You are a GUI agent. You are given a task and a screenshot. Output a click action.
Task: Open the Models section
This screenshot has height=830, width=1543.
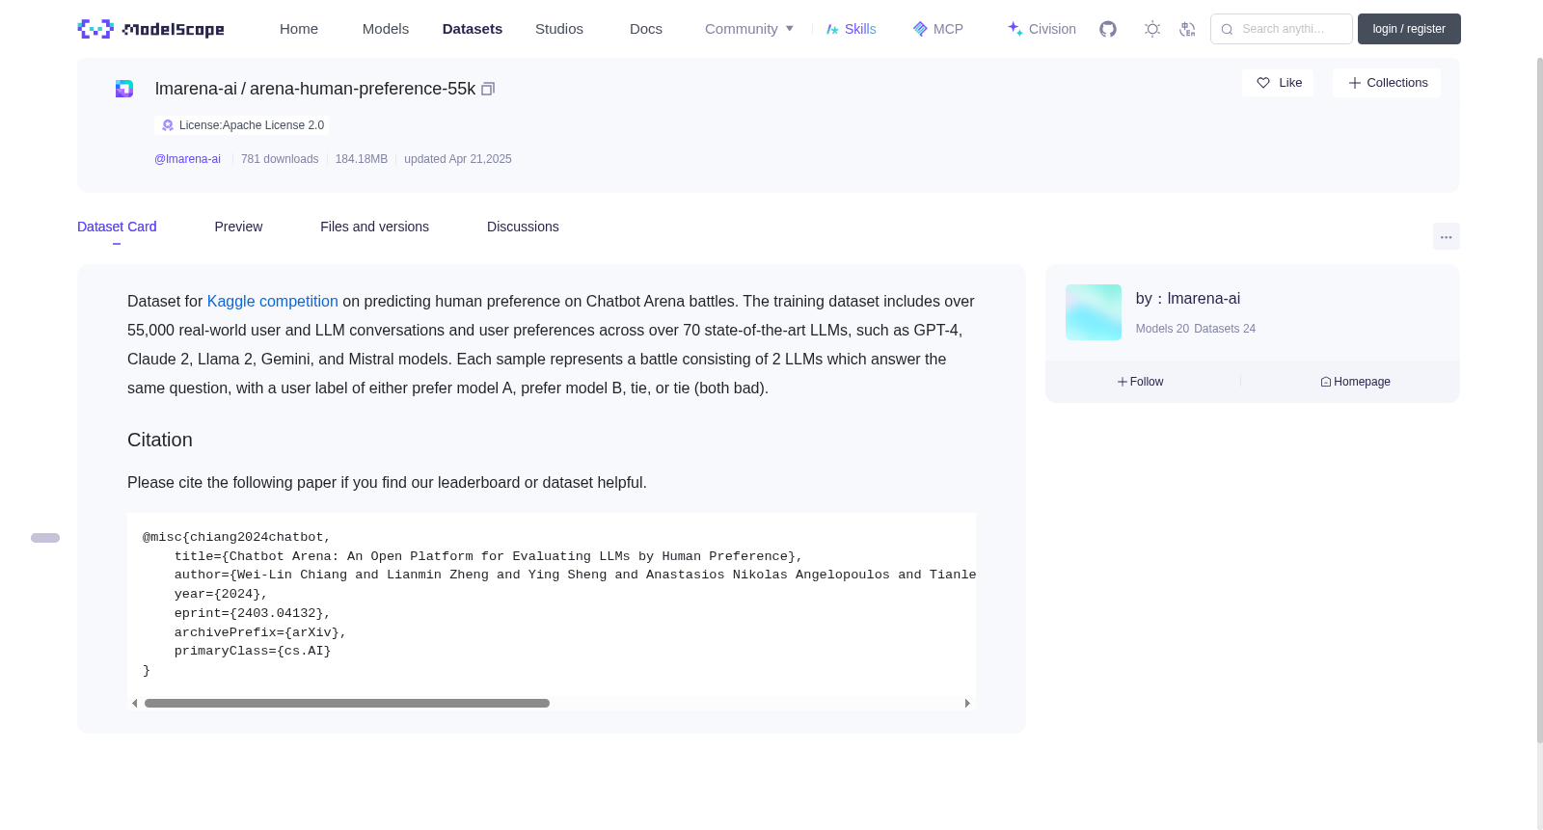click(x=386, y=29)
